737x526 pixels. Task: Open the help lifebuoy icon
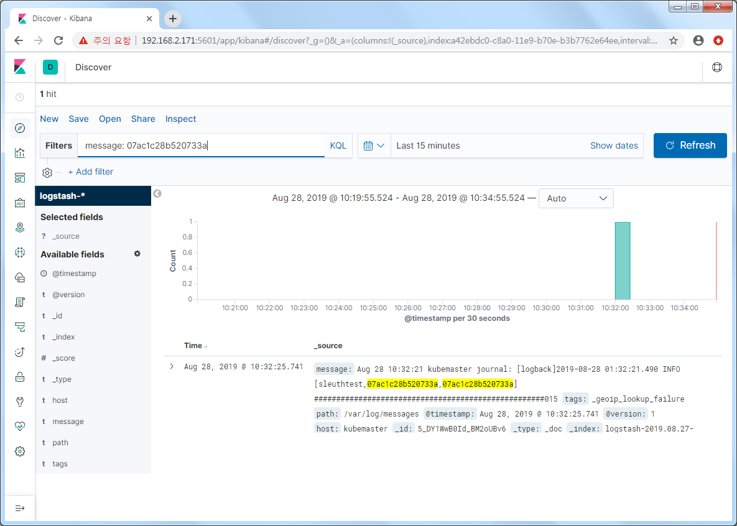[x=717, y=67]
